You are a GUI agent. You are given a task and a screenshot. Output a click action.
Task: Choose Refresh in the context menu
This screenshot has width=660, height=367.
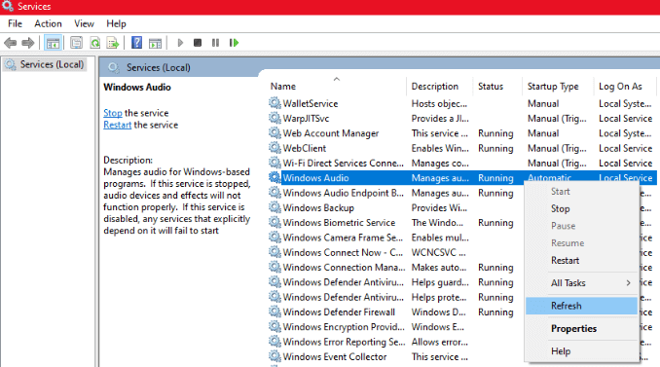click(581, 306)
